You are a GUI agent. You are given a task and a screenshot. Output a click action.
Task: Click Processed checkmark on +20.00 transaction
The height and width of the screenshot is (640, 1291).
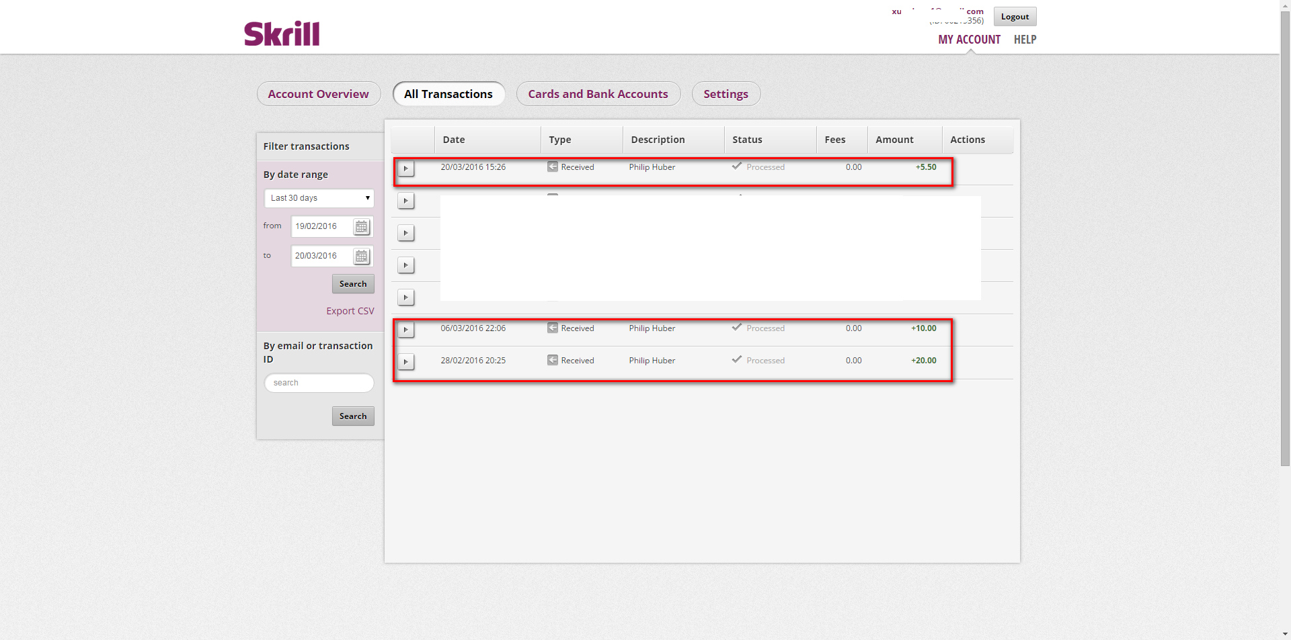[737, 359]
